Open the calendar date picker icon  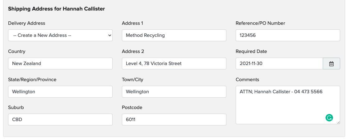click(331, 63)
